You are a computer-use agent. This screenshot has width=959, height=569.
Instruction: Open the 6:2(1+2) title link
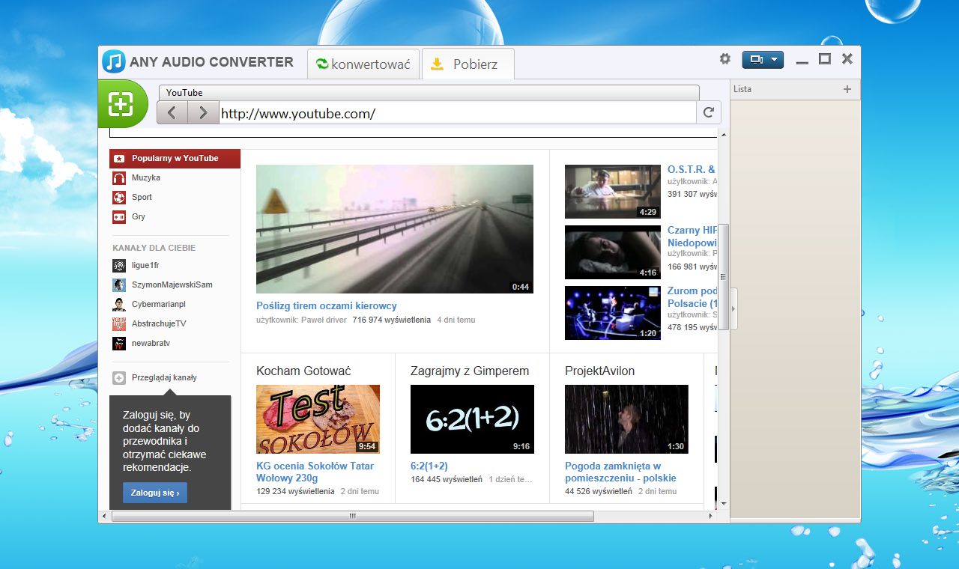point(429,466)
